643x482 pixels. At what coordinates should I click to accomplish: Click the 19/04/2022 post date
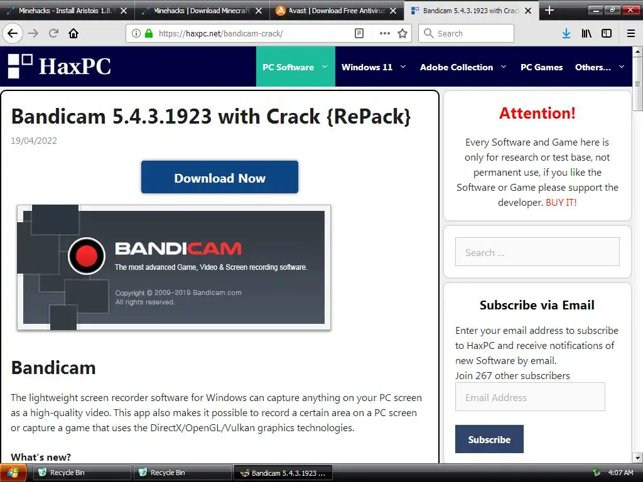click(x=34, y=141)
